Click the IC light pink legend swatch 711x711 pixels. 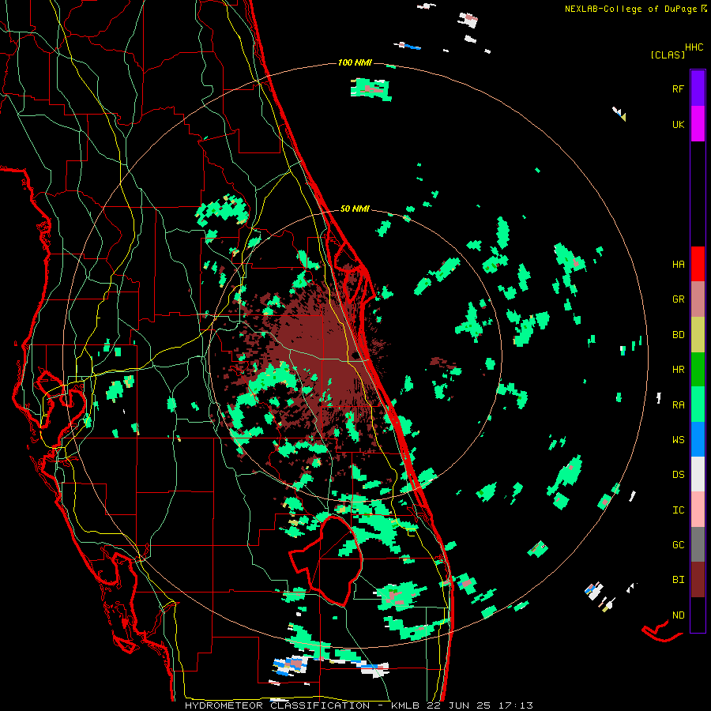pos(698,510)
